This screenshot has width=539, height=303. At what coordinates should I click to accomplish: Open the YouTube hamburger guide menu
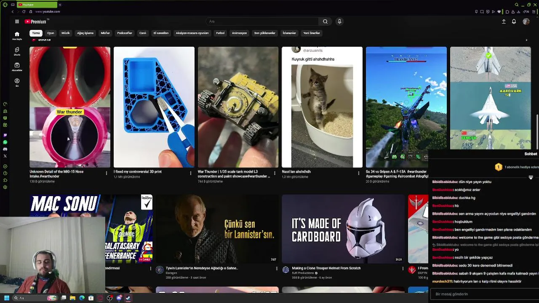17,21
